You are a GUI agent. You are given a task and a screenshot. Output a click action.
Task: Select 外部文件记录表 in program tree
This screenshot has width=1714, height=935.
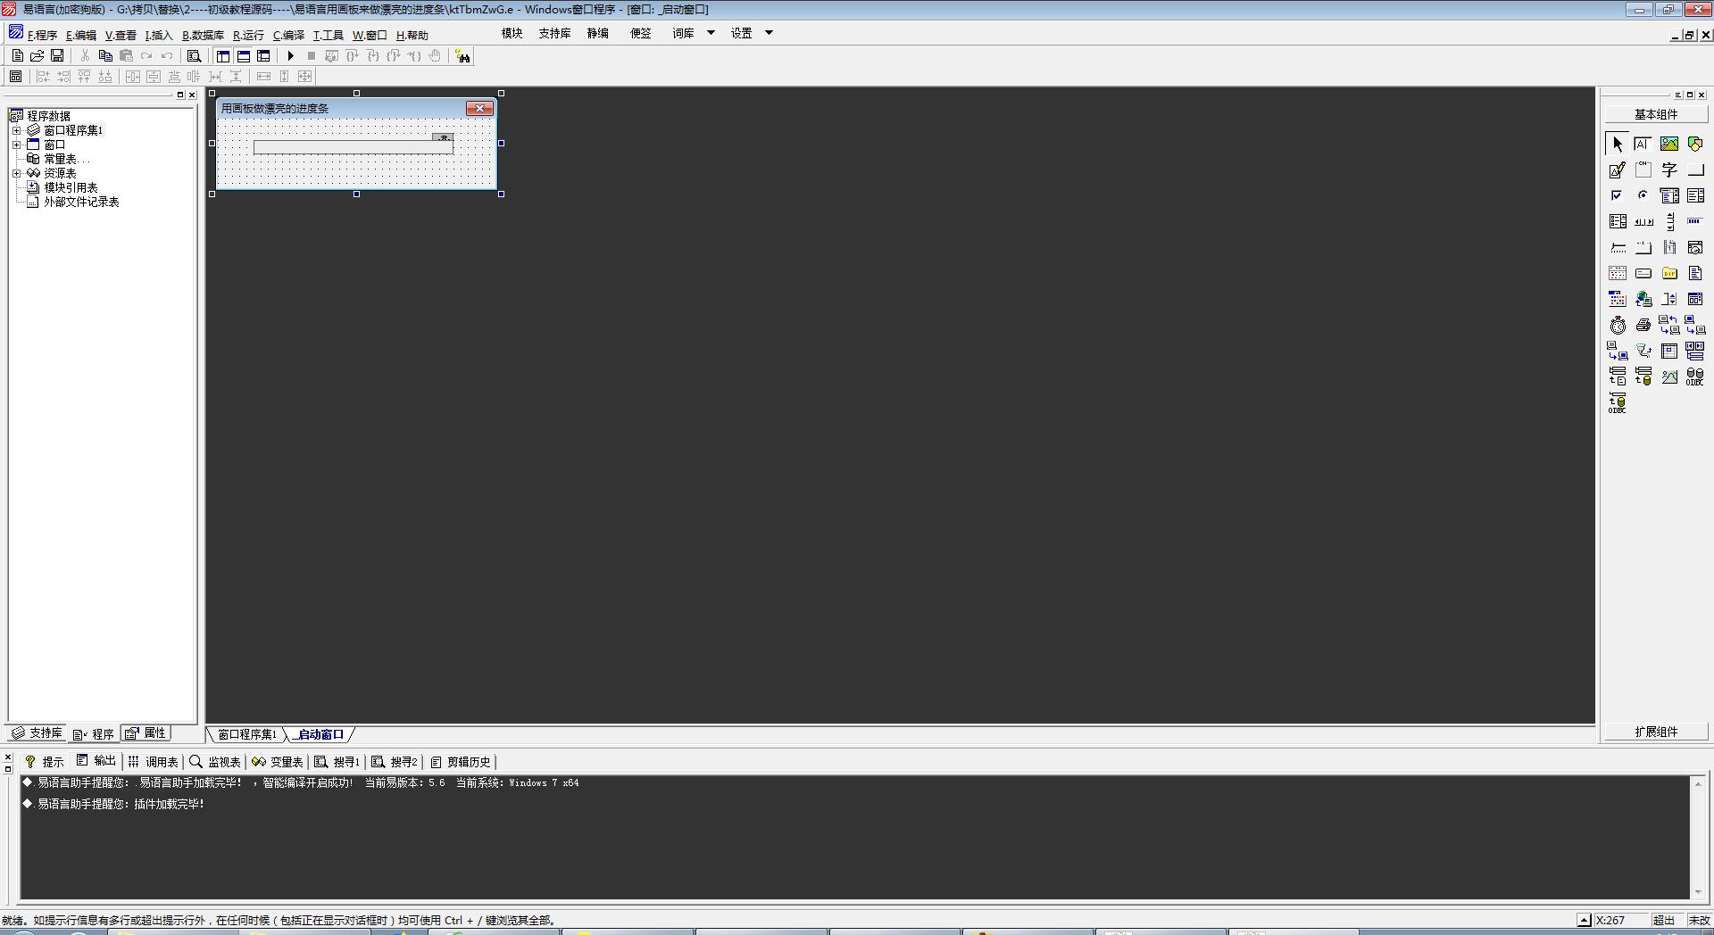click(x=81, y=202)
